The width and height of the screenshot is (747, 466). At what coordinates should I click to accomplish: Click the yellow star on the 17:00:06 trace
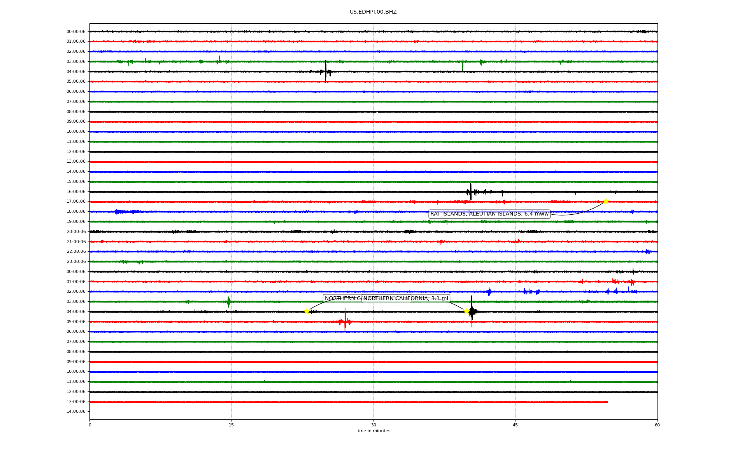coord(605,201)
